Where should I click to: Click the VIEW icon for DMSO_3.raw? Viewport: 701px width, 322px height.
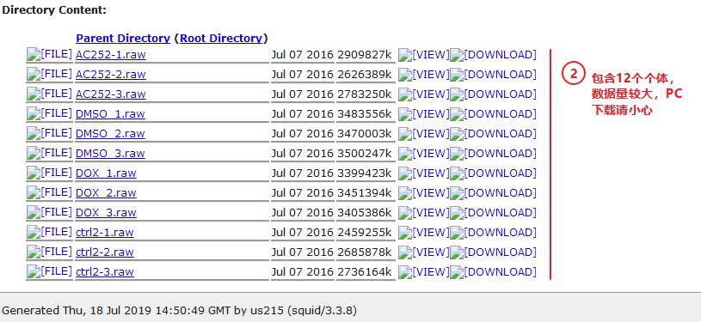[424, 153]
